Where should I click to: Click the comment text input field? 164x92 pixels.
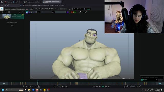click(152, 77)
